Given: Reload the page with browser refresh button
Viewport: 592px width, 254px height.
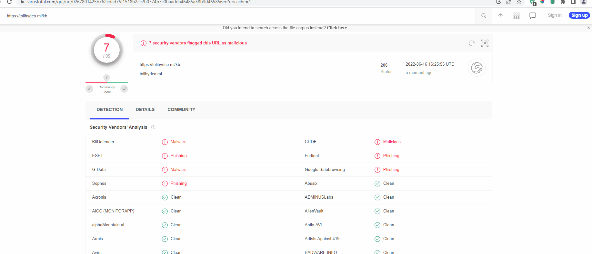Looking at the screenshot, I should 9,2.
